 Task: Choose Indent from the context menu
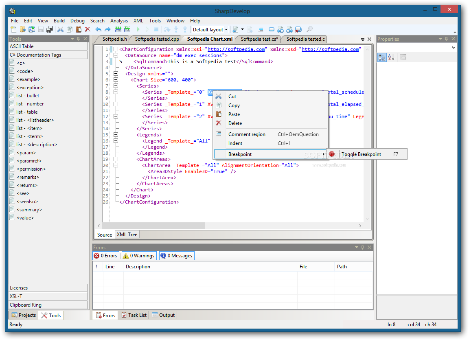[270, 143]
